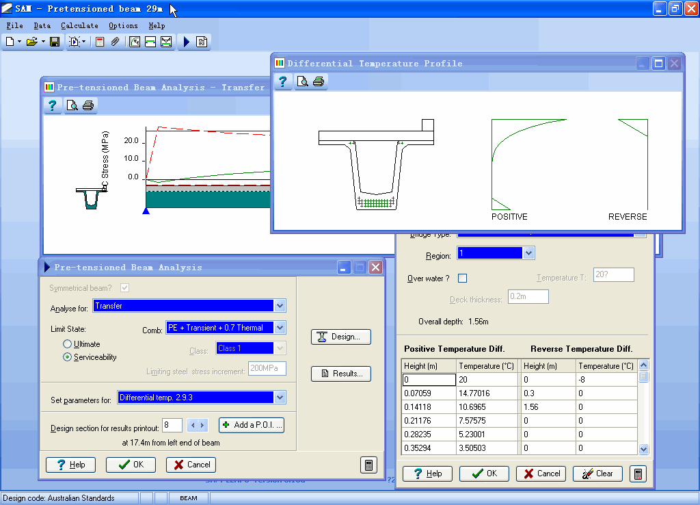700x505 pixels.
Task: Click help icon in Transfer graph window
Action: pos(52,105)
